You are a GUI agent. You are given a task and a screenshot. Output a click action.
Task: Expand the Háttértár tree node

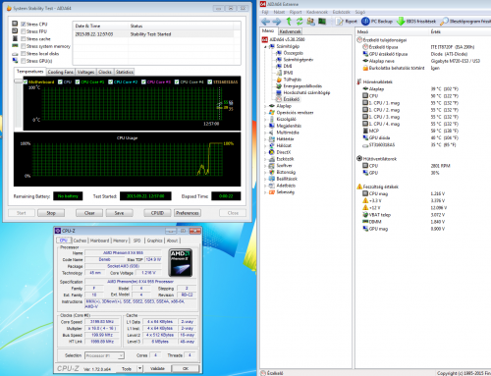click(265, 139)
